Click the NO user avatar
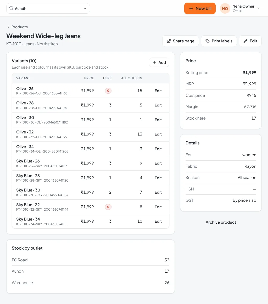The image size is (268, 304). pos(225,8)
